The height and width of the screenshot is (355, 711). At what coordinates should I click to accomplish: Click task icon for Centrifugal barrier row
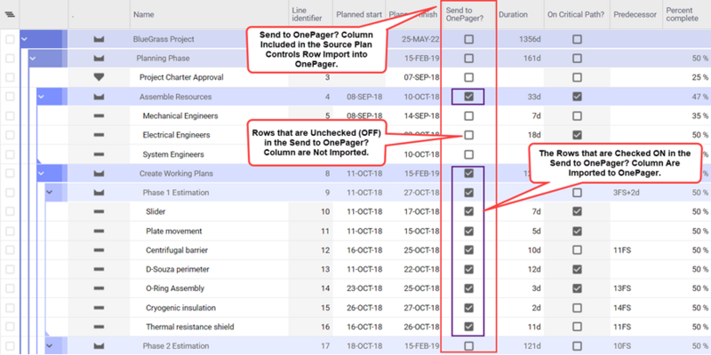click(x=99, y=250)
